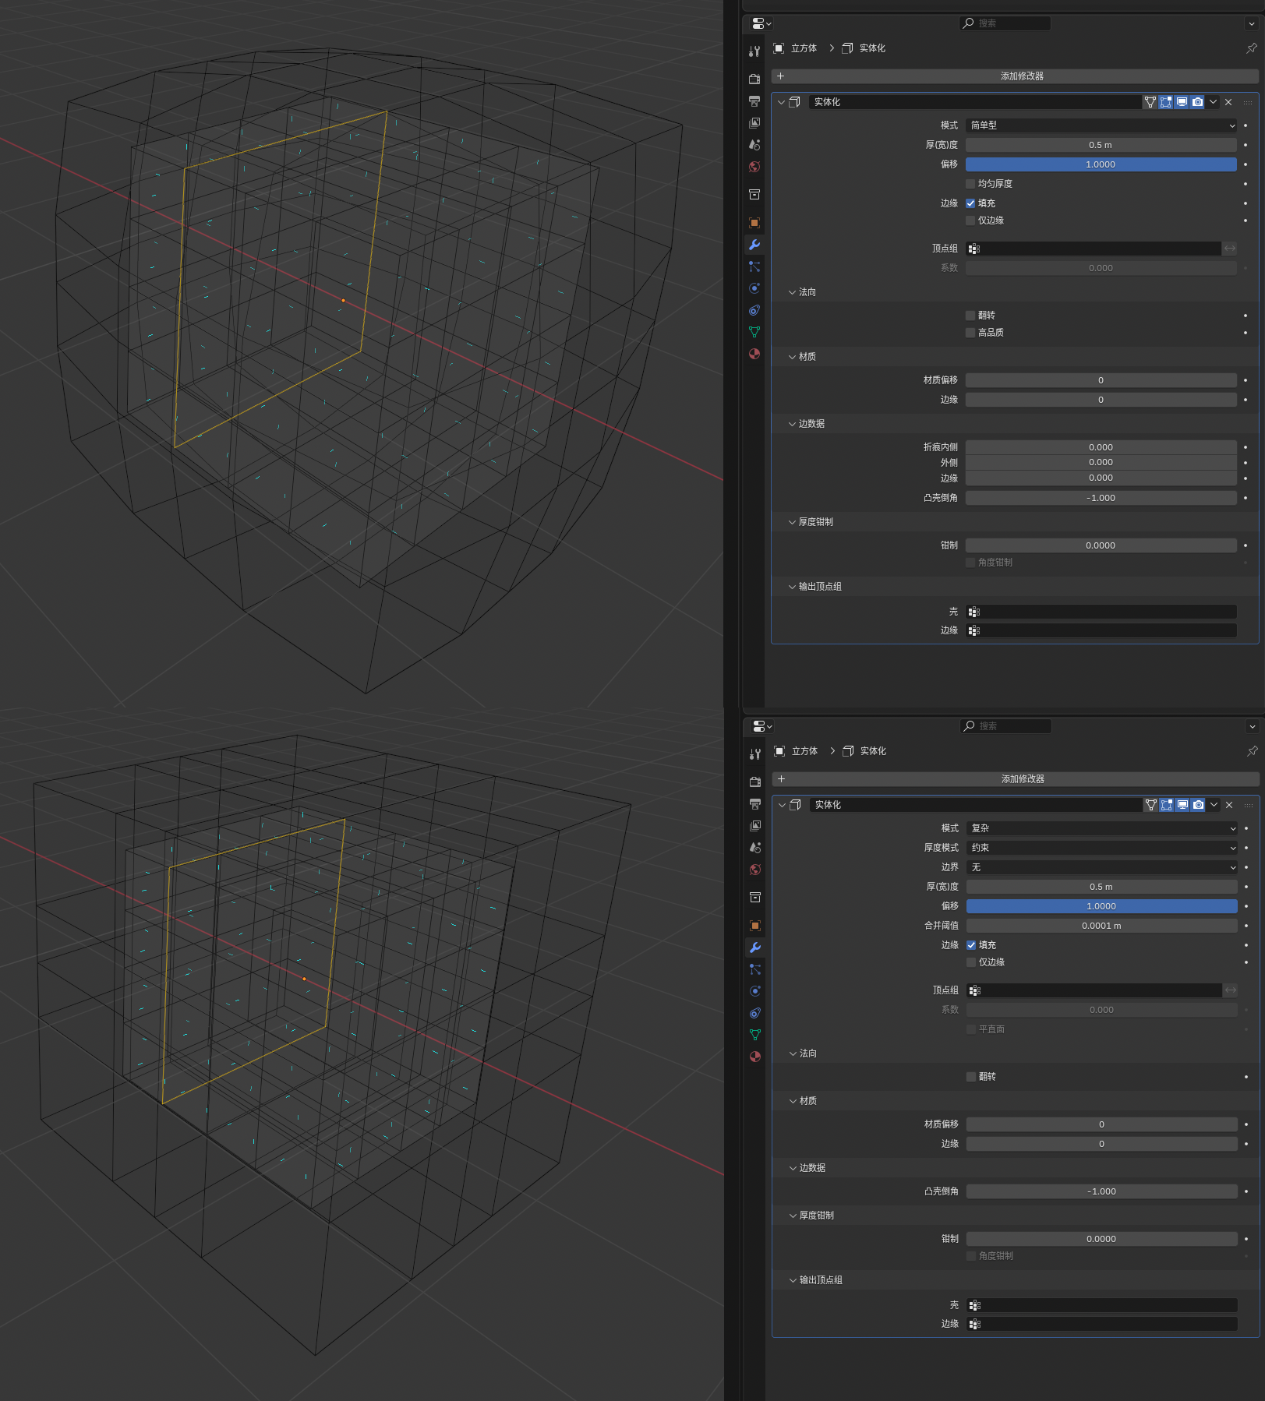Viewport: 1265px width, 1401px height.
Task: Click the 折痕内侧 value slider
Action: click(x=1101, y=447)
